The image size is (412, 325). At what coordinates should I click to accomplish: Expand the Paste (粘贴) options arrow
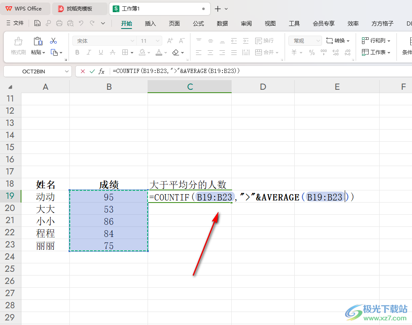[44, 53]
